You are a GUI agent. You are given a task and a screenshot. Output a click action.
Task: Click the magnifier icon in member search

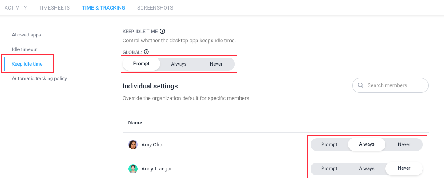click(x=360, y=85)
